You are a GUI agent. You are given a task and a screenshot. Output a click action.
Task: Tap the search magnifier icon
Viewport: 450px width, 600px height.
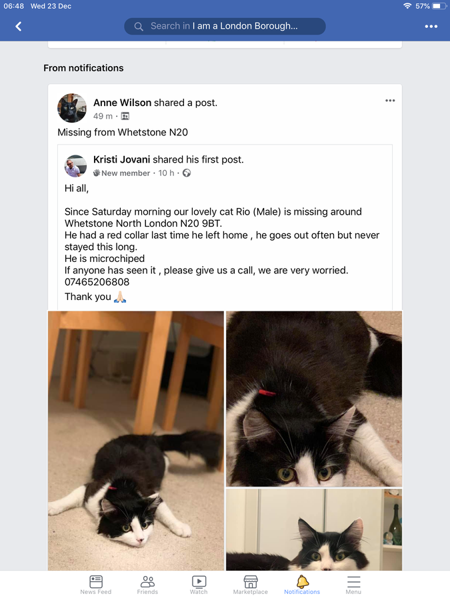tap(139, 26)
